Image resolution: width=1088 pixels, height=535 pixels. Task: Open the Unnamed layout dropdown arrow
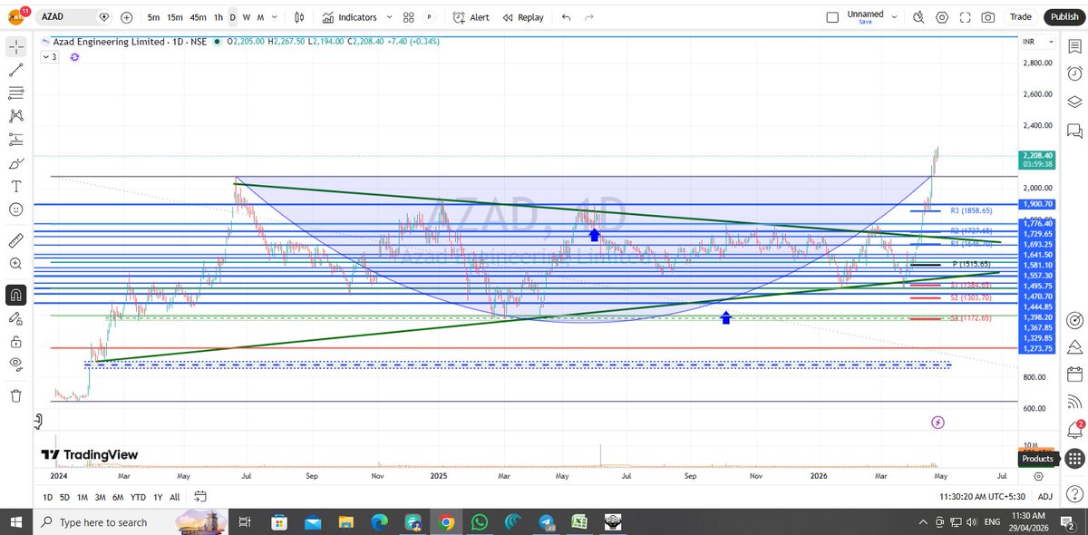(894, 17)
